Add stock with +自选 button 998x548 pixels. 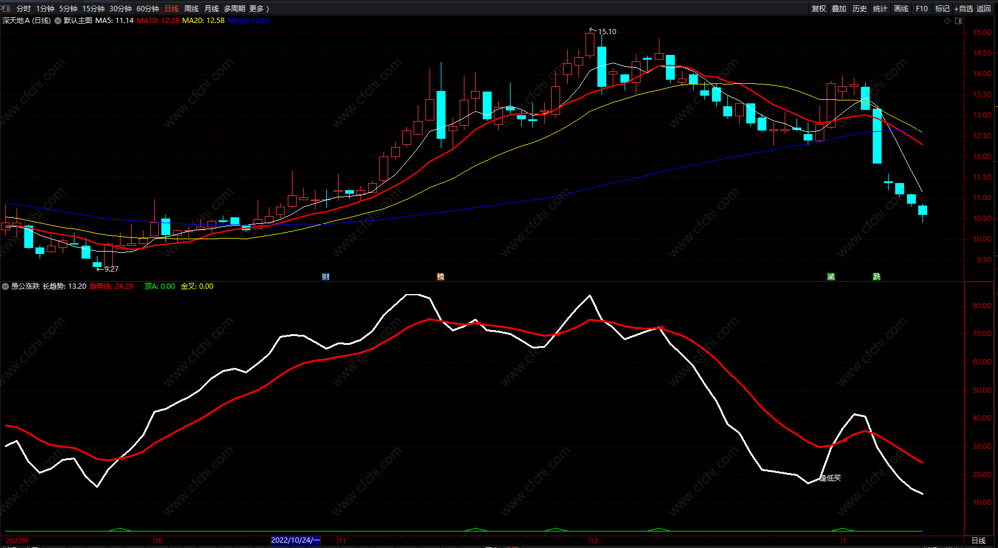963,8
